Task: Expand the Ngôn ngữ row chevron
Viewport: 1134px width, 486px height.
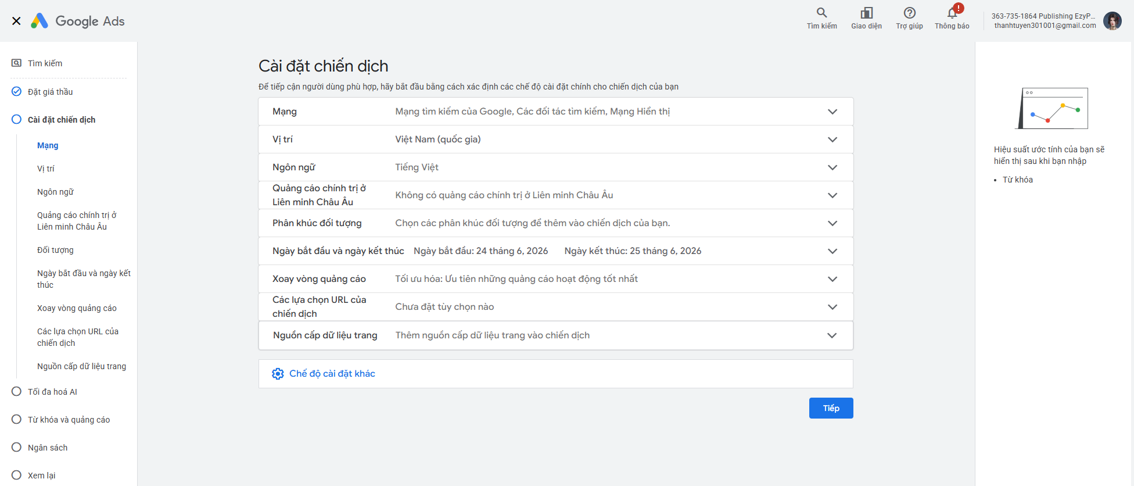Action: (x=832, y=167)
